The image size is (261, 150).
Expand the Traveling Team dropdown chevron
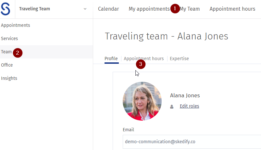[85, 9]
